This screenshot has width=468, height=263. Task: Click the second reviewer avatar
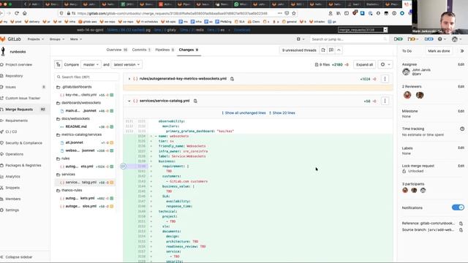pos(420,95)
